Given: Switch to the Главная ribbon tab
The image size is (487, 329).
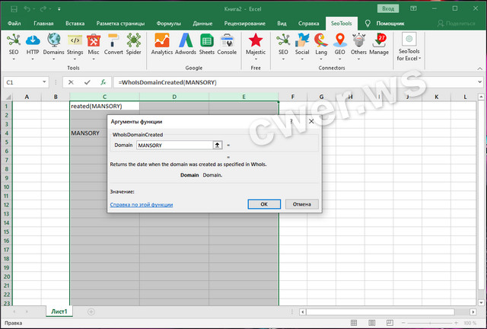Looking at the screenshot, I should coord(43,24).
